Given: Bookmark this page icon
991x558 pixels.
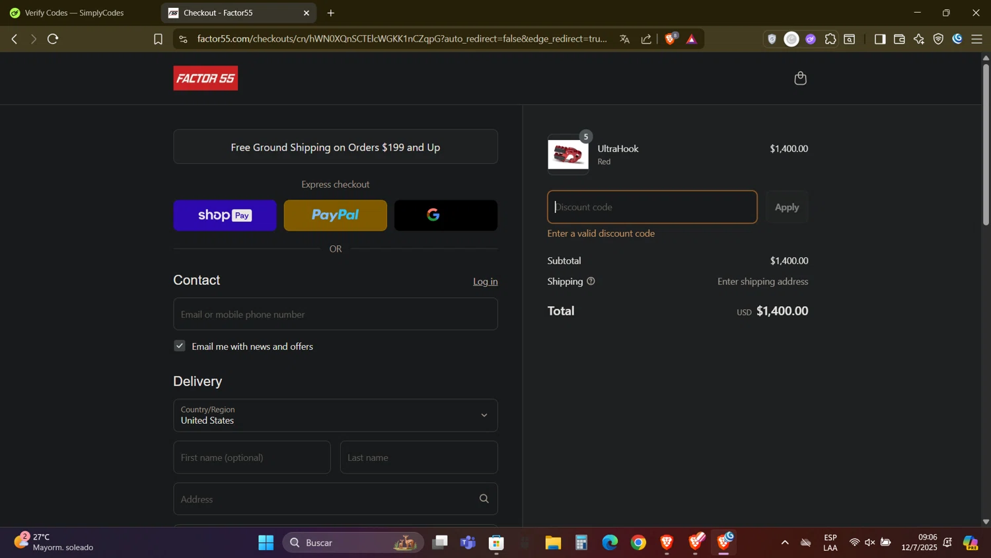Looking at the screenshot, I should pos(158,40).
